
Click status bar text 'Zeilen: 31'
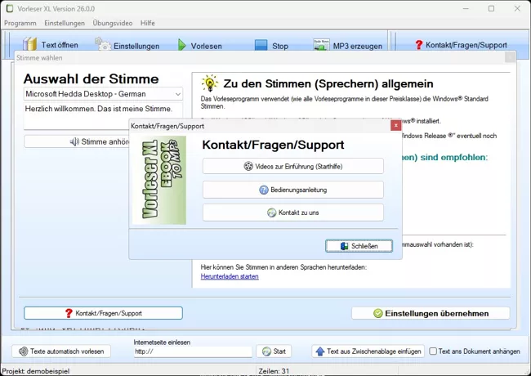coord(274,371)
